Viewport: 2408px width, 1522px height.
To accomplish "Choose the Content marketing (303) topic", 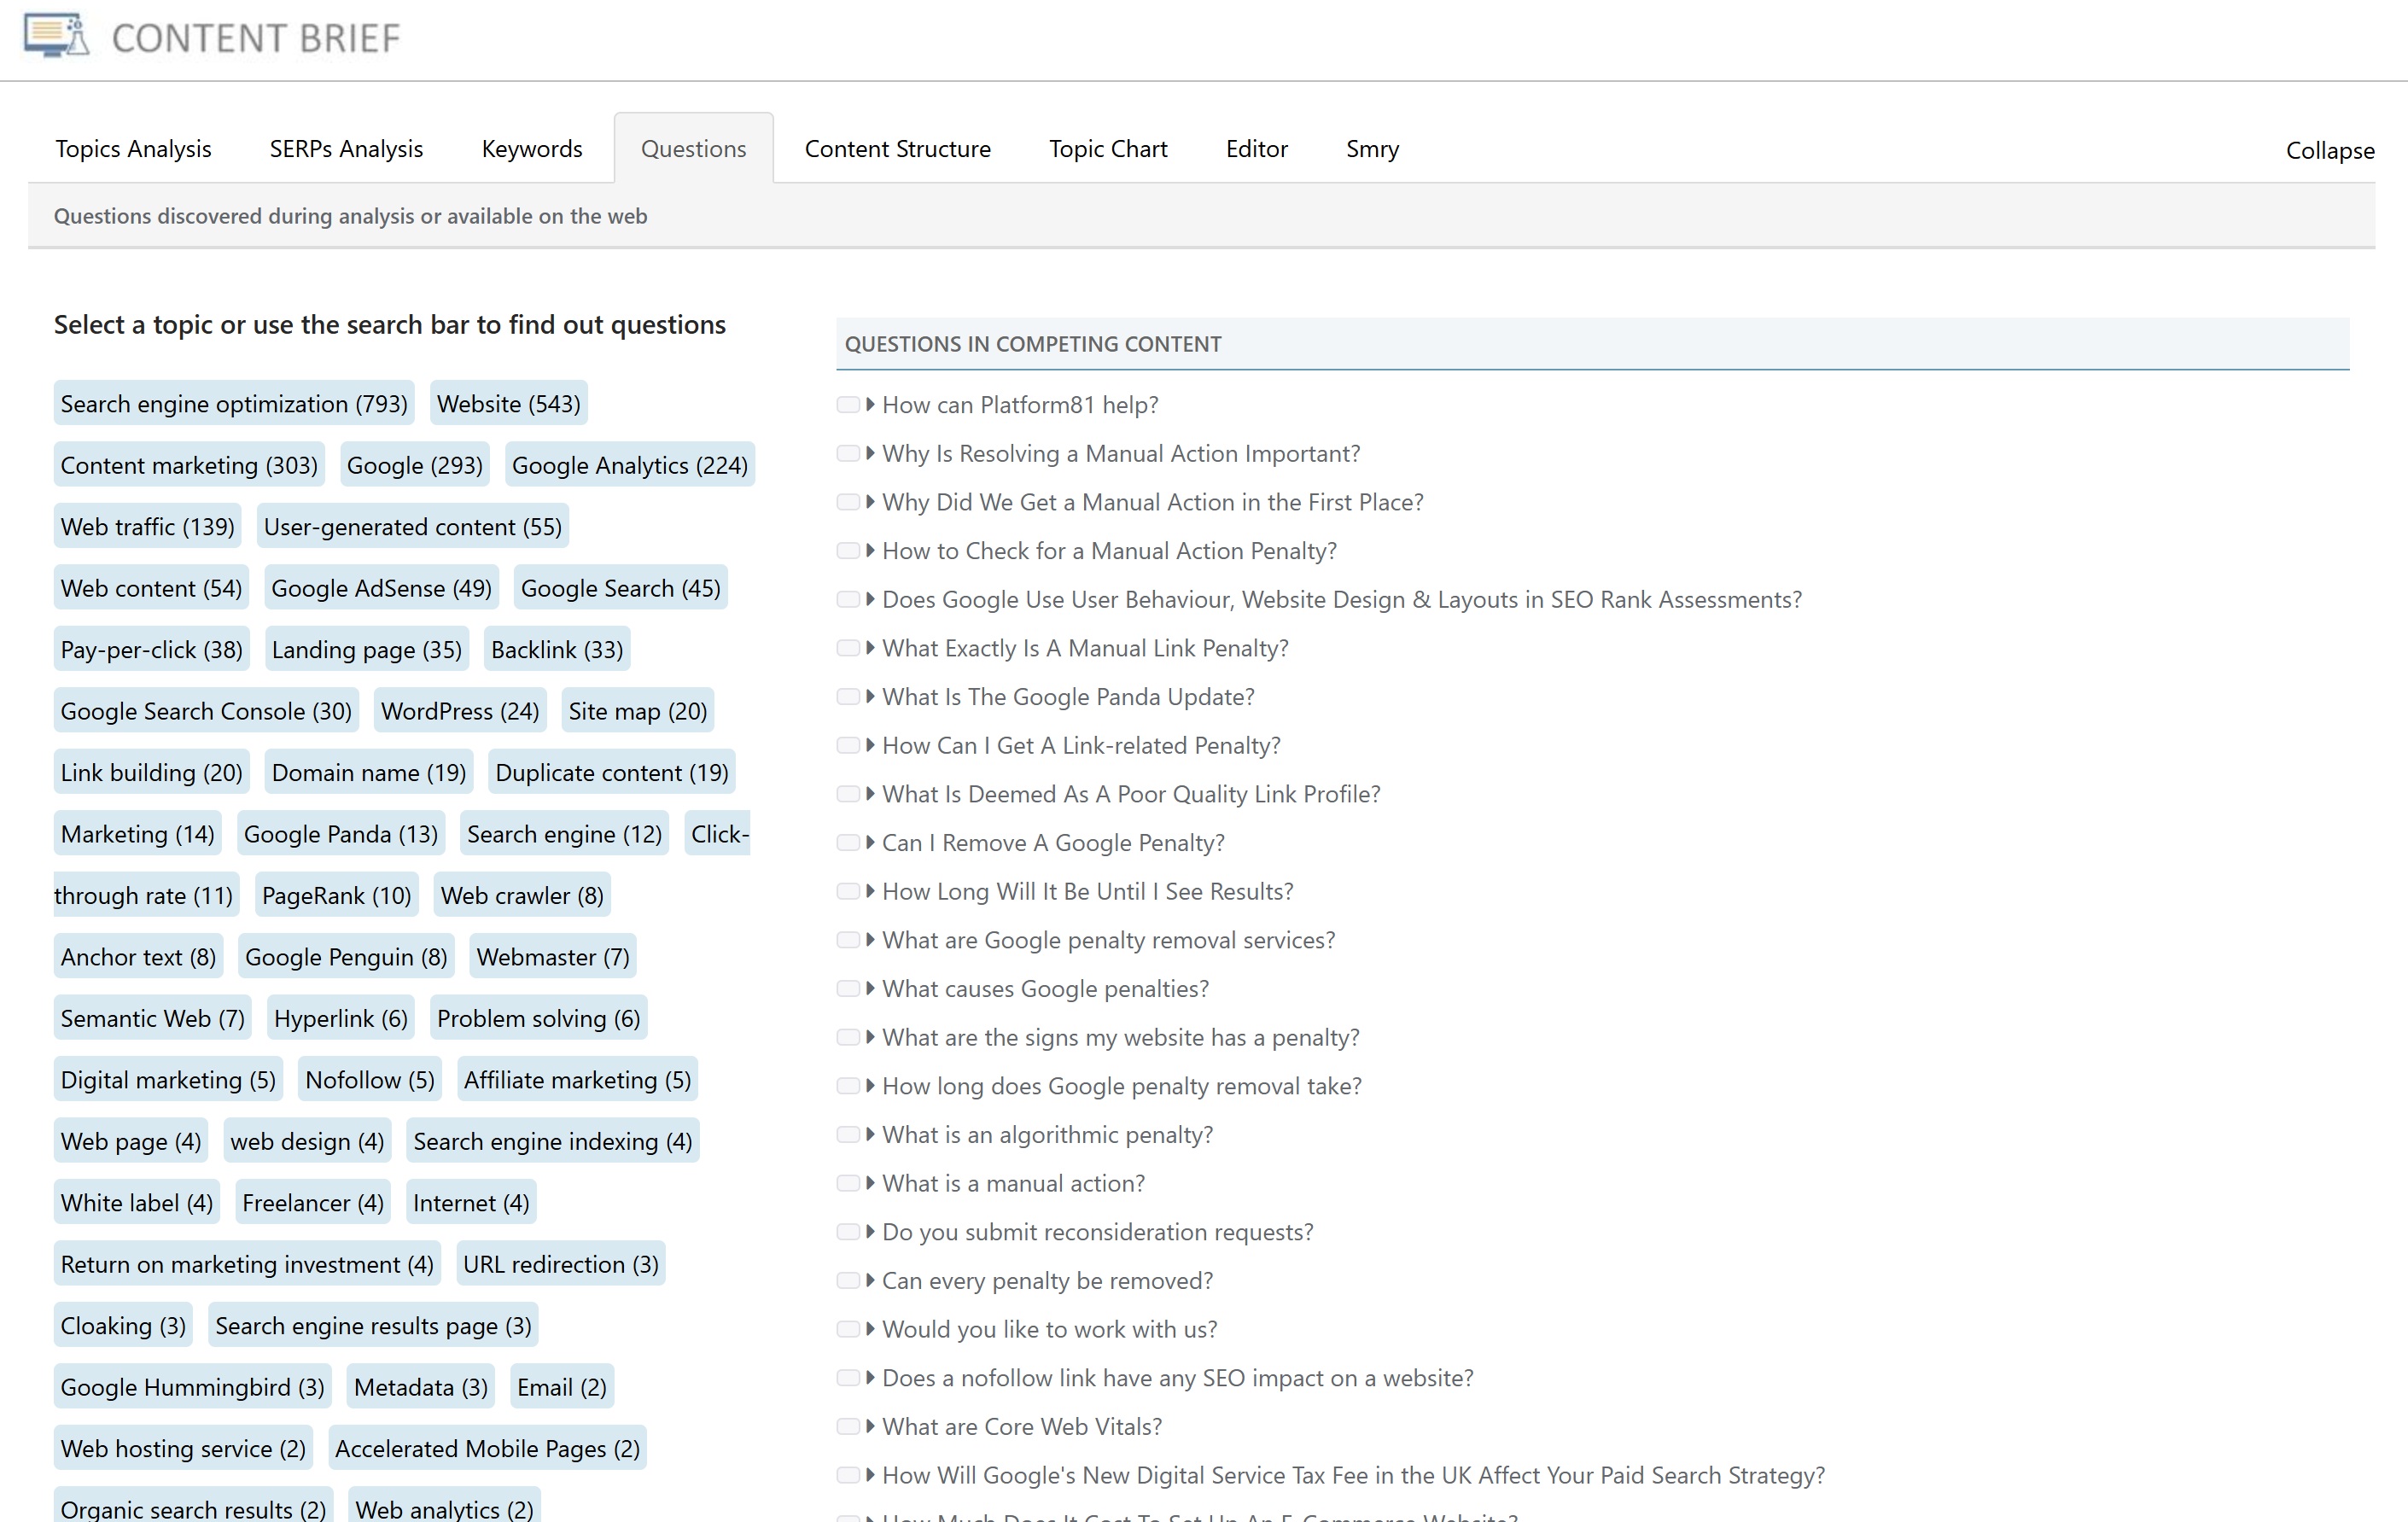I will [x=189, y=465].
